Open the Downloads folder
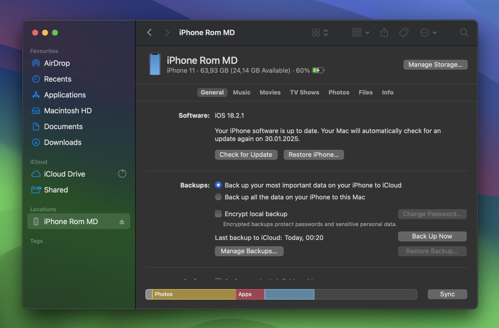 tap(62, 142)
